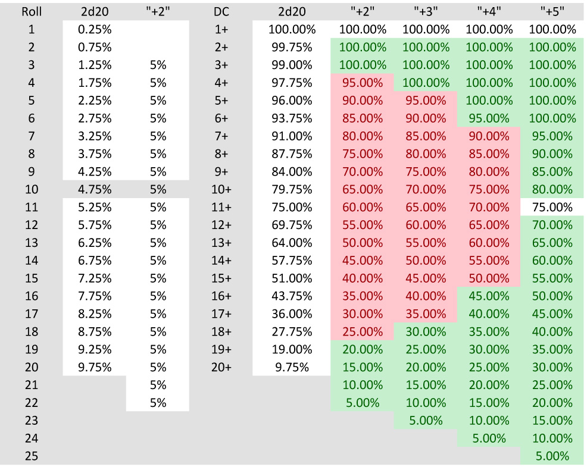Click the "+4" column header
The height and width of the screenshot is (467, 587).
489,11
